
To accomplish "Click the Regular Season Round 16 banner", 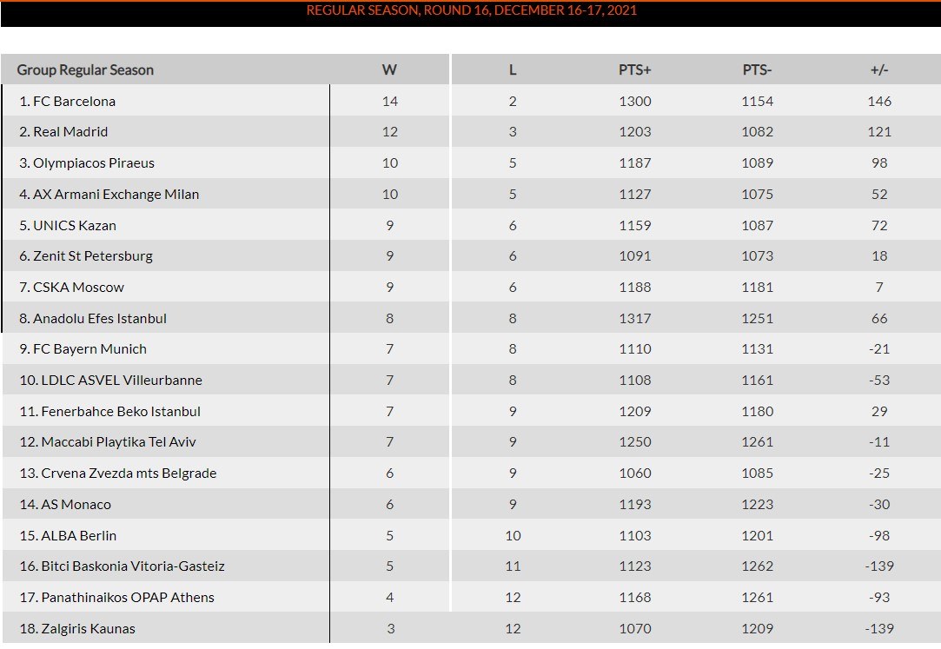I will tap(471, 11).
